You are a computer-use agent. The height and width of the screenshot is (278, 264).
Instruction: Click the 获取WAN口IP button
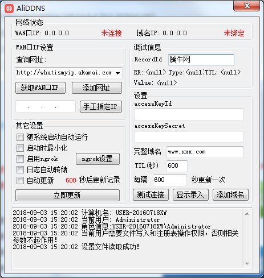click(40, 88)
